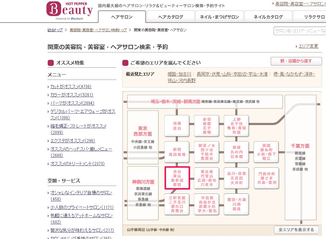Open recent area 堺・鳳・なかもず・深井

tap(294, 74)
